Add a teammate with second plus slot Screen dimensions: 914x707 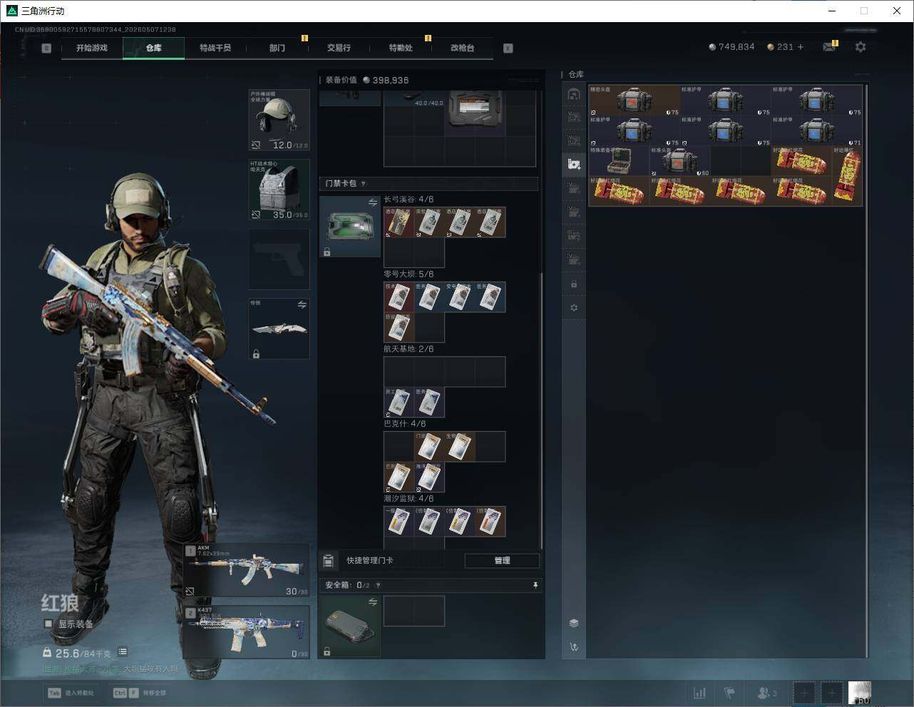click(x=831, y=693)
